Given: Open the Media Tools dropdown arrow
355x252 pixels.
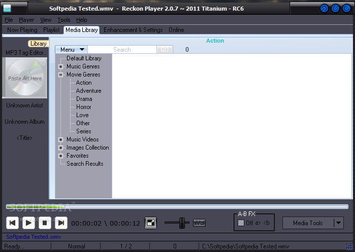Looking at the screenshot, I should point(339,223).
